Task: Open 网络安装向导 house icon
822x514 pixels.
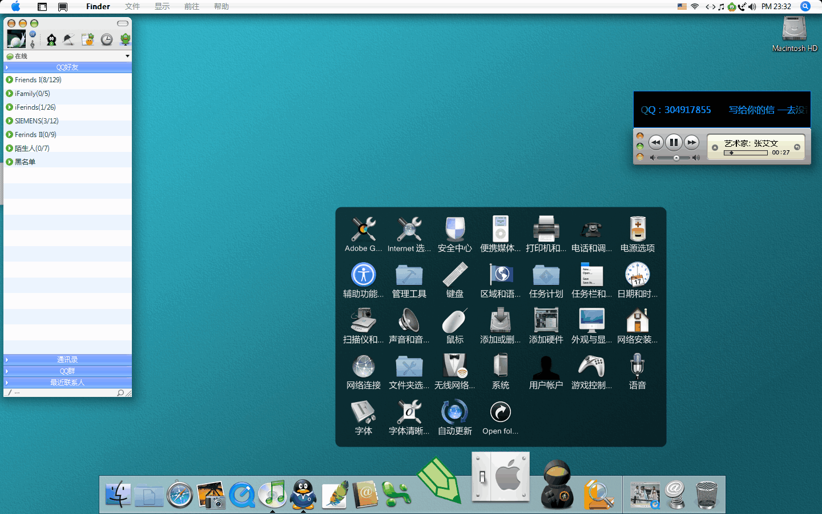Action: pos(638,320)
